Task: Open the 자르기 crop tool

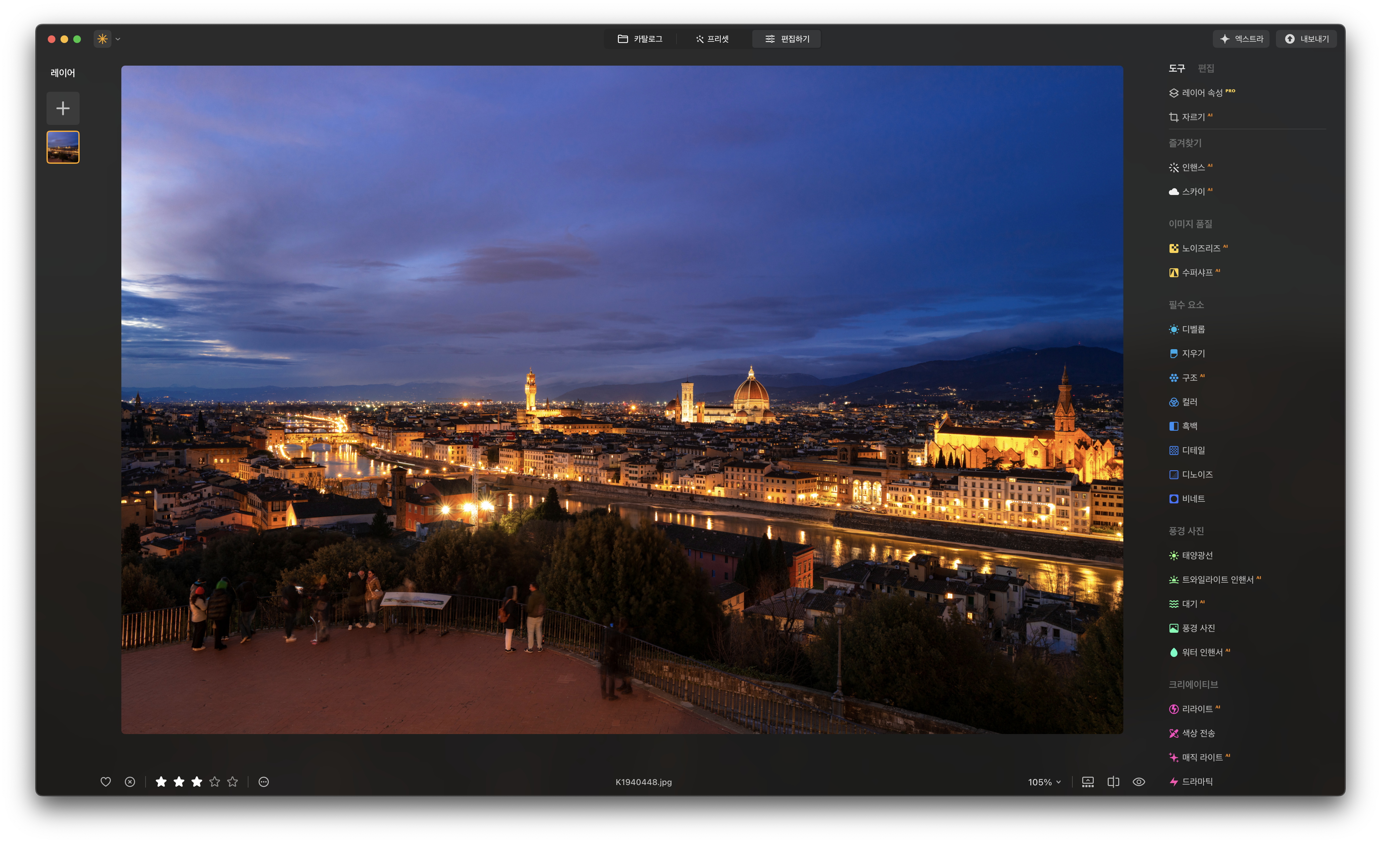Action: pyautogui.click(x=1192, y=117)
